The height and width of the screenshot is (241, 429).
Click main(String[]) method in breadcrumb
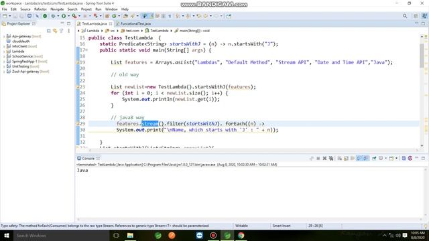pyautogui.click(x=194, y=31)
